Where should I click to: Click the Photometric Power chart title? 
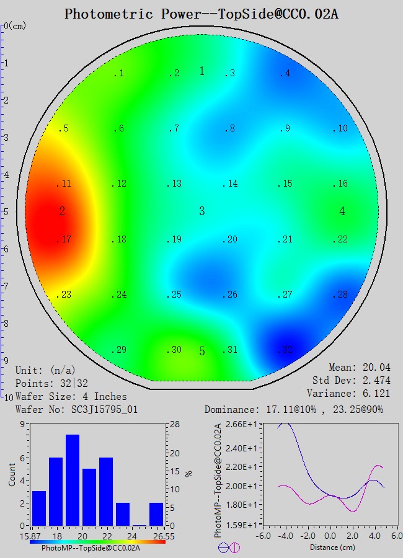coord(201,14)
